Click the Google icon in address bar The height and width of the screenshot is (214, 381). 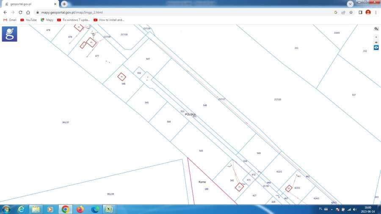336,12
